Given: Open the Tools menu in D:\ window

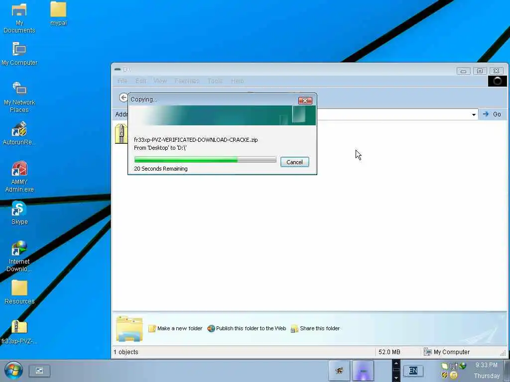Looking at the screenshot, I should tap(215, 81).
